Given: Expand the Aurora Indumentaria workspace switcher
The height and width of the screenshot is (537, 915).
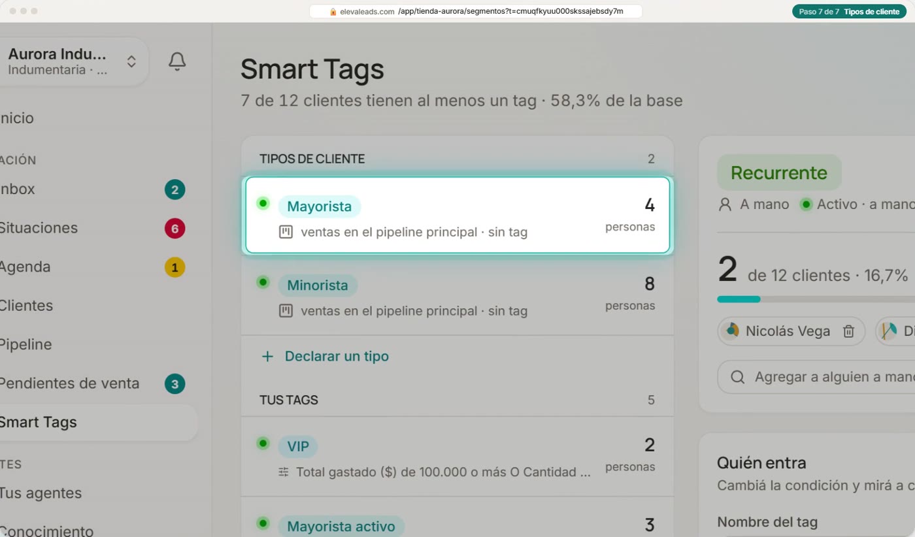Looking at the screenshot, I should coord(131,61).
